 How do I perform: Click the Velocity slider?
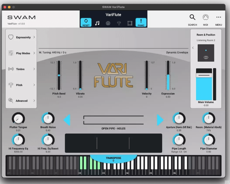(147, 75)
